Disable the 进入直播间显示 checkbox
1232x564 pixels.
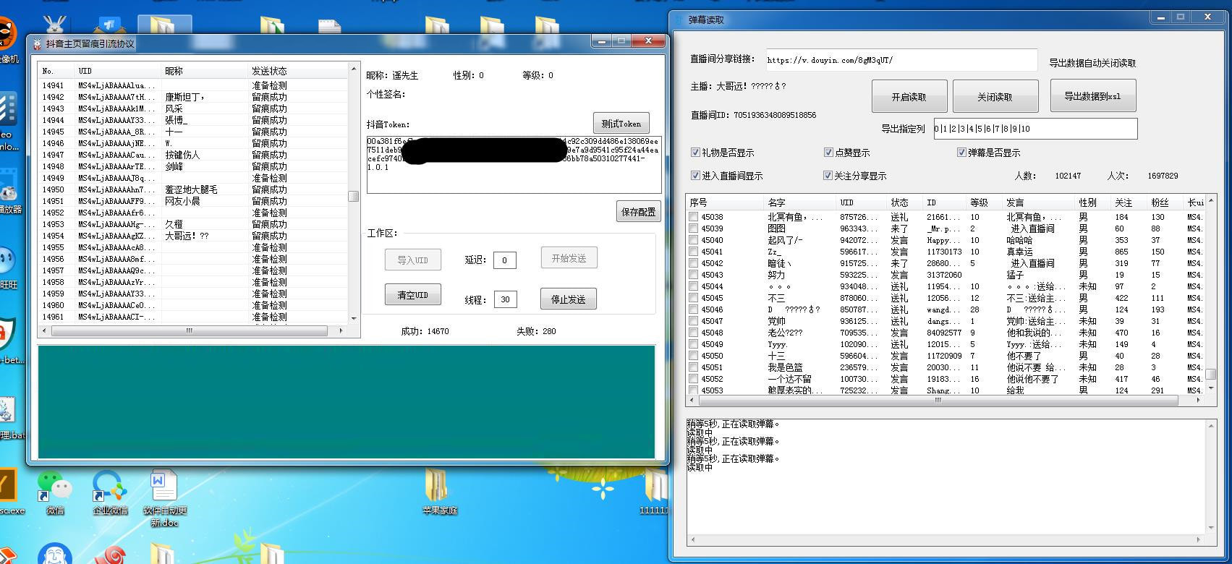[695, 176]
